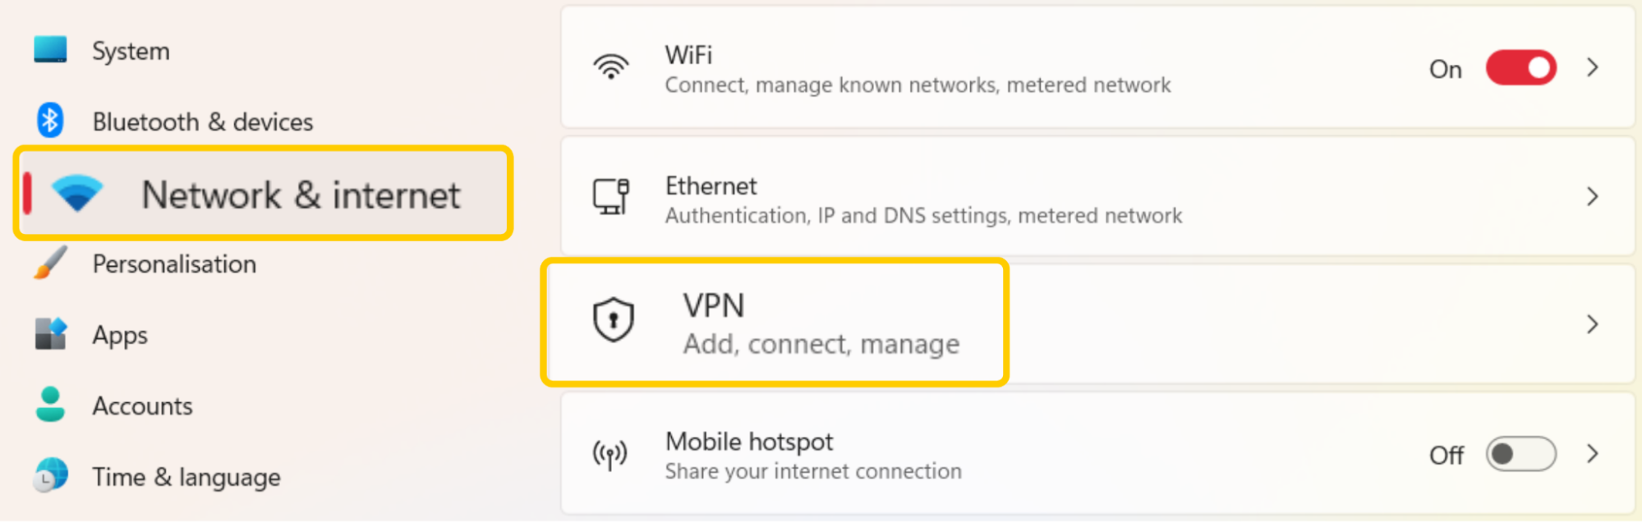
Task: Open Time & language clock icon
Action: (x=49, y=476)
